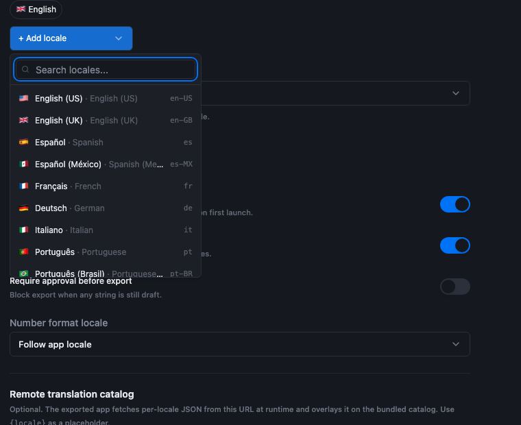Select English (US) locale option

tap(106, 98)
